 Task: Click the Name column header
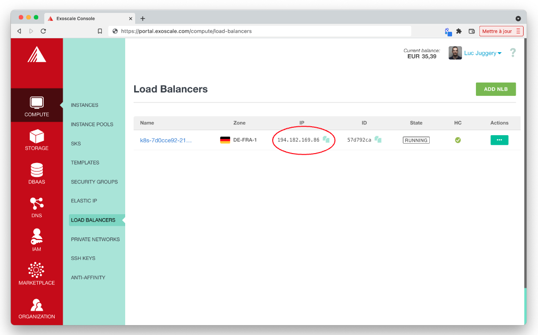[x=147, y=123]
